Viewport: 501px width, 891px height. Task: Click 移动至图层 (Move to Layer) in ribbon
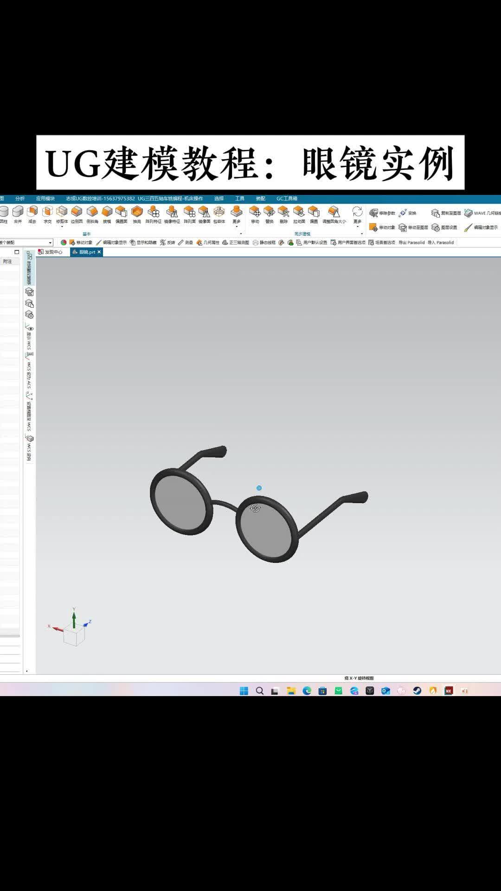pos(413,227)
